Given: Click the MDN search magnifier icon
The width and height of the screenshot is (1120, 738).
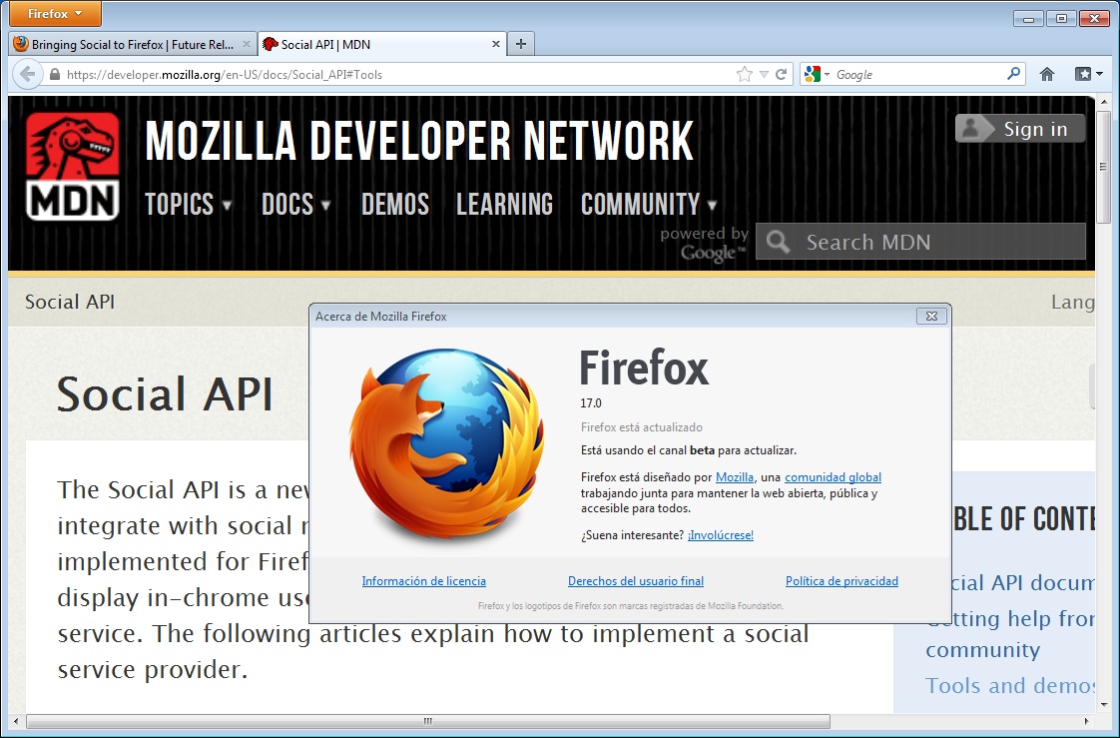Looking at the screenshot, I should coord(778,243).
